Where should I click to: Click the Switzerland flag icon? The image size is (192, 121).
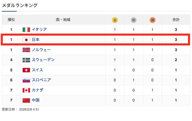[26, 70]
